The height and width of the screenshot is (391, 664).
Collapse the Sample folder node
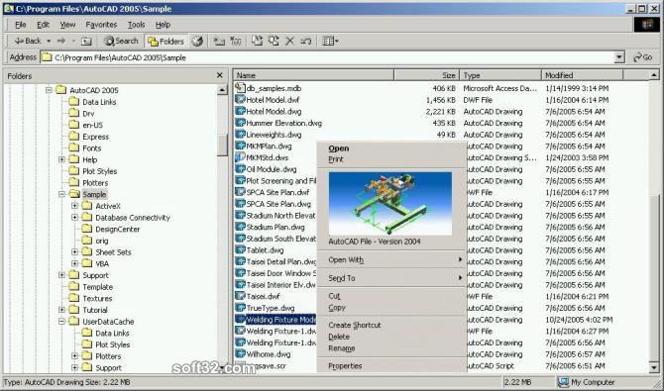tap(61, 194)
